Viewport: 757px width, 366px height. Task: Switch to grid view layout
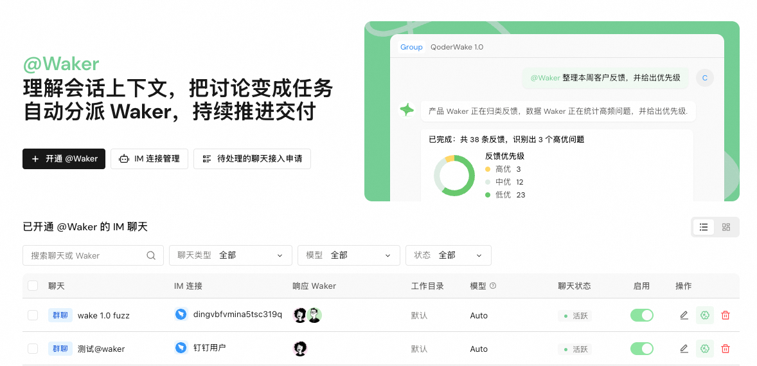pyautogui.click(x=726, y=227)
